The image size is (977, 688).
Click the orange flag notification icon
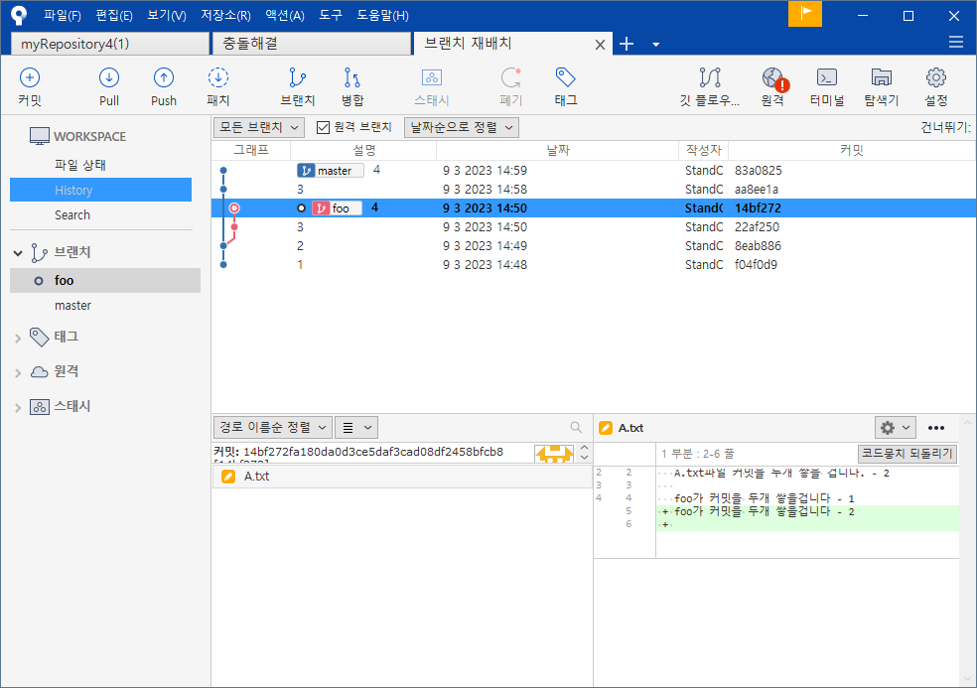(805, 14)
